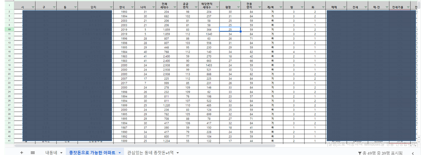The width and height of the screenshot is (421, 155).
Task: Open filter dropdown on 화 column
Action: pyautogui.click(x=323, y=7)
